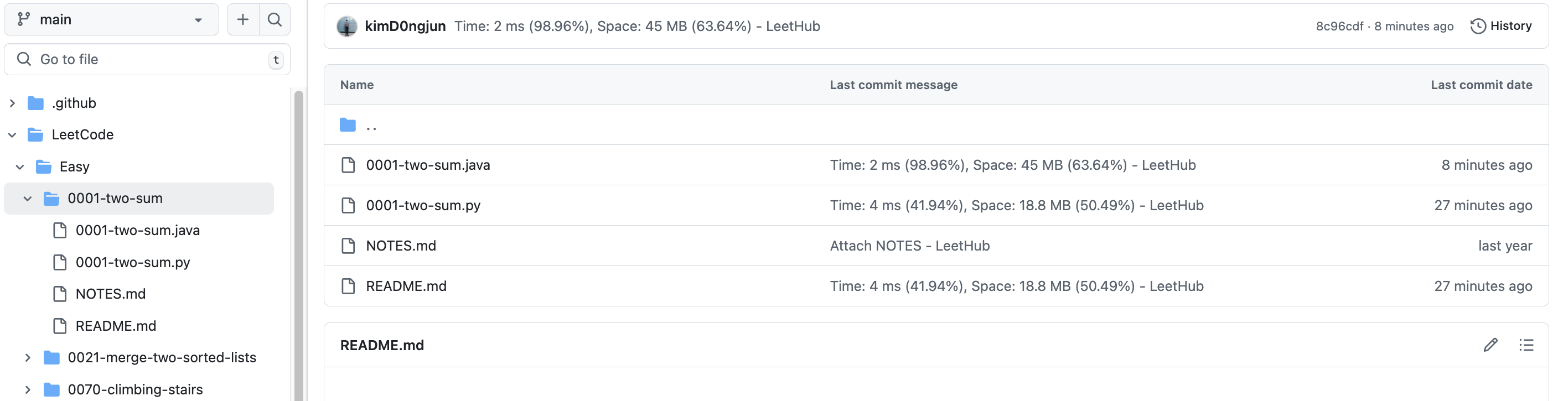Image resolution: width=1558 pixels, height=401 pixels.
Task: Click the search magnifier icon beside plus
Action: (x=275, y=19)
